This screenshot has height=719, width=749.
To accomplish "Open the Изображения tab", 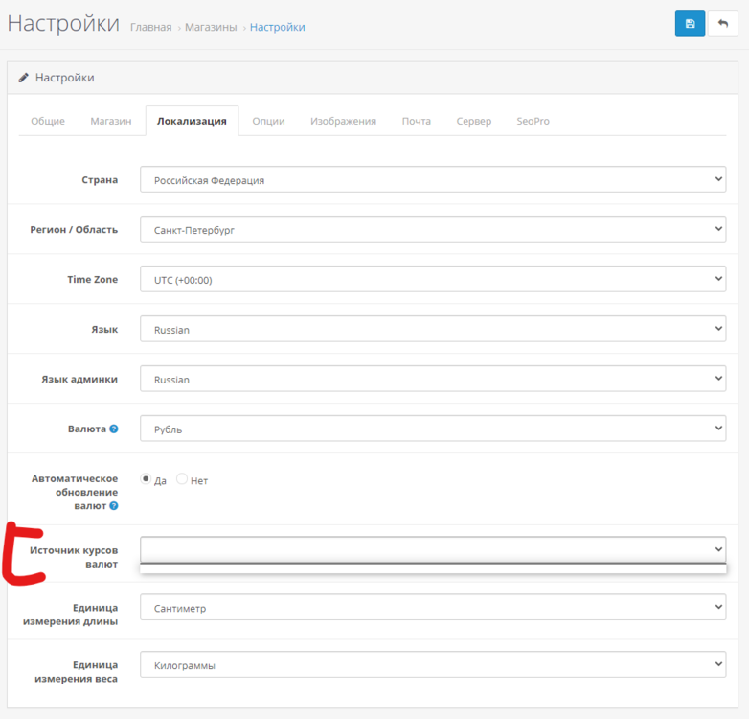I will click(x=343, y=122).
